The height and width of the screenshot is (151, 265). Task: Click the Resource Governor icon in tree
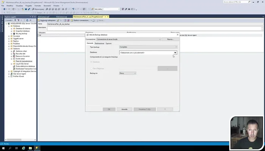(14, 56)
